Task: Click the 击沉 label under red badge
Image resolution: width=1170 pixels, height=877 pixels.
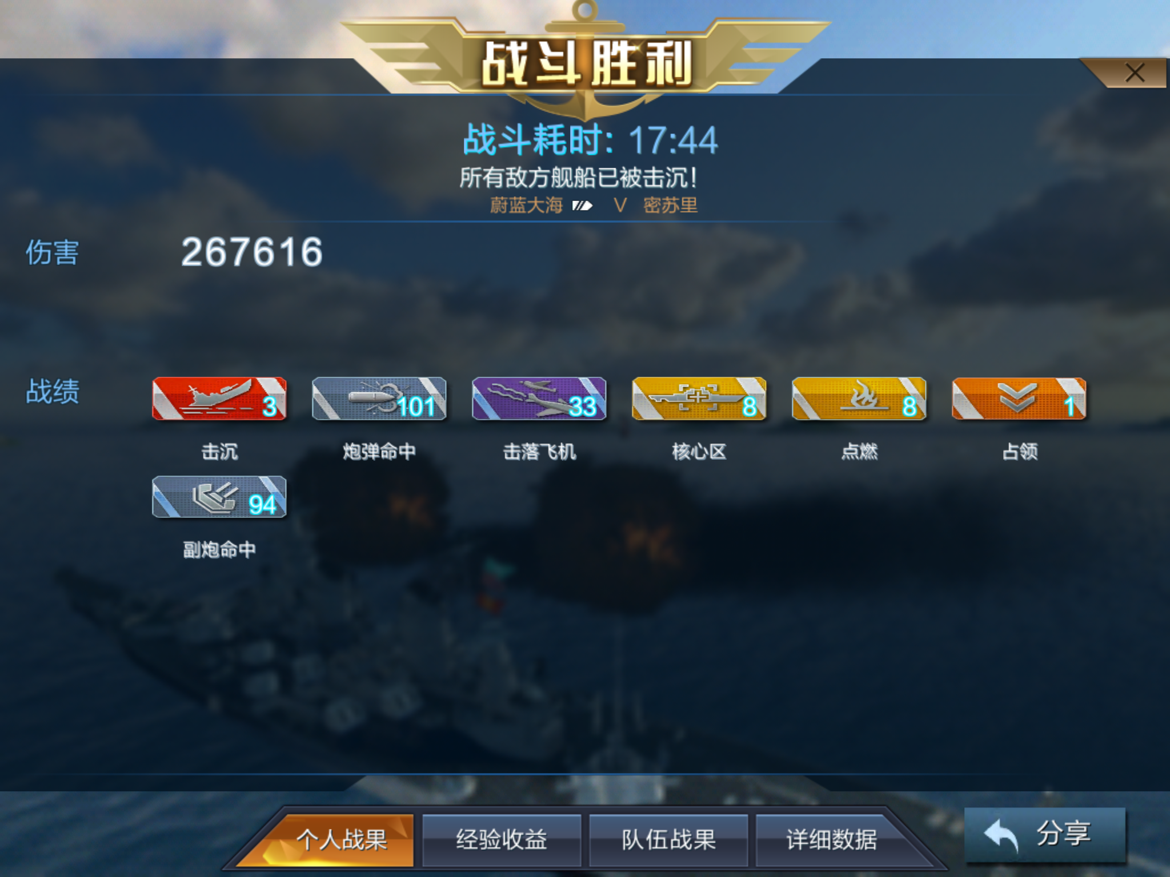Action: tap(219, 452)
